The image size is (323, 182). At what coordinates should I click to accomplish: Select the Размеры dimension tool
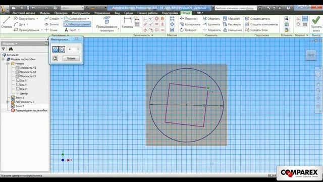(128, 22)
